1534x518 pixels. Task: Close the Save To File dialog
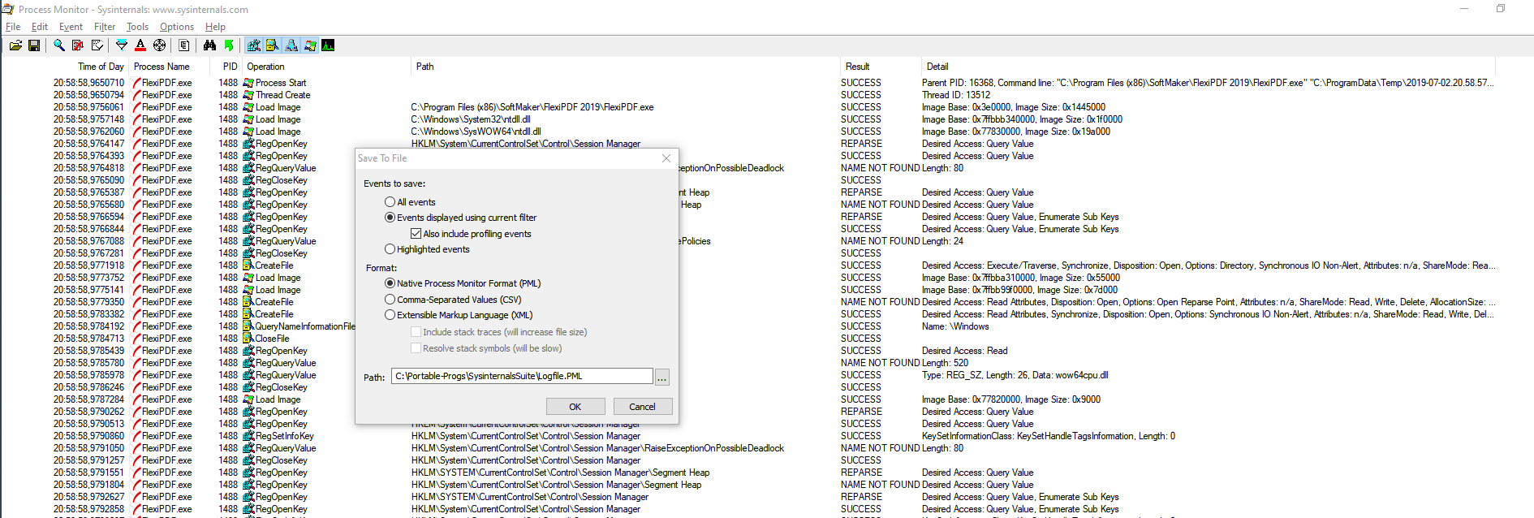[x=666, y=158]
